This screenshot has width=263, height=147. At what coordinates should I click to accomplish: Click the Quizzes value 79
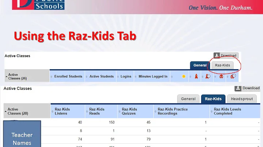point(148,139)
